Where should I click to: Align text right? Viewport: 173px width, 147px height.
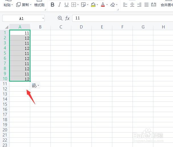point(139,5)
